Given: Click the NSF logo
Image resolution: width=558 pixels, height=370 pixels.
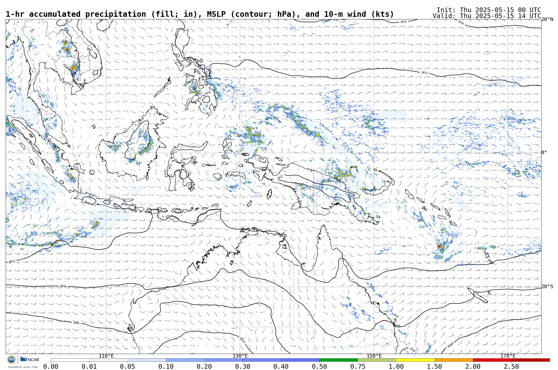Looking at the screenshot, I should tap(11, 359).
